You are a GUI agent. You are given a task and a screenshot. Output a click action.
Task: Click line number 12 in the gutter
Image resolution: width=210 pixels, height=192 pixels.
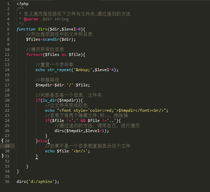7,60
